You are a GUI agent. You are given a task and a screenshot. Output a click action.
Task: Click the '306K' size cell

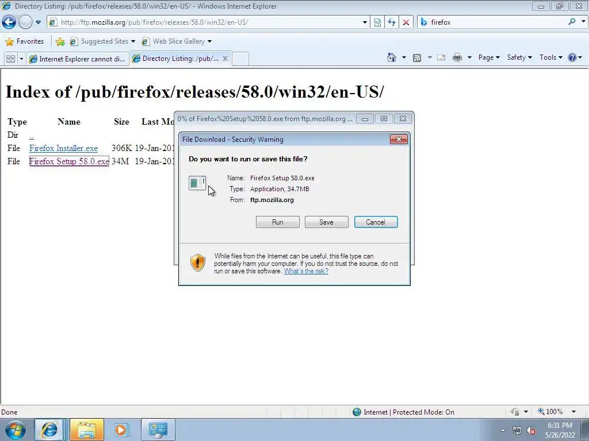tap(122, 148)
